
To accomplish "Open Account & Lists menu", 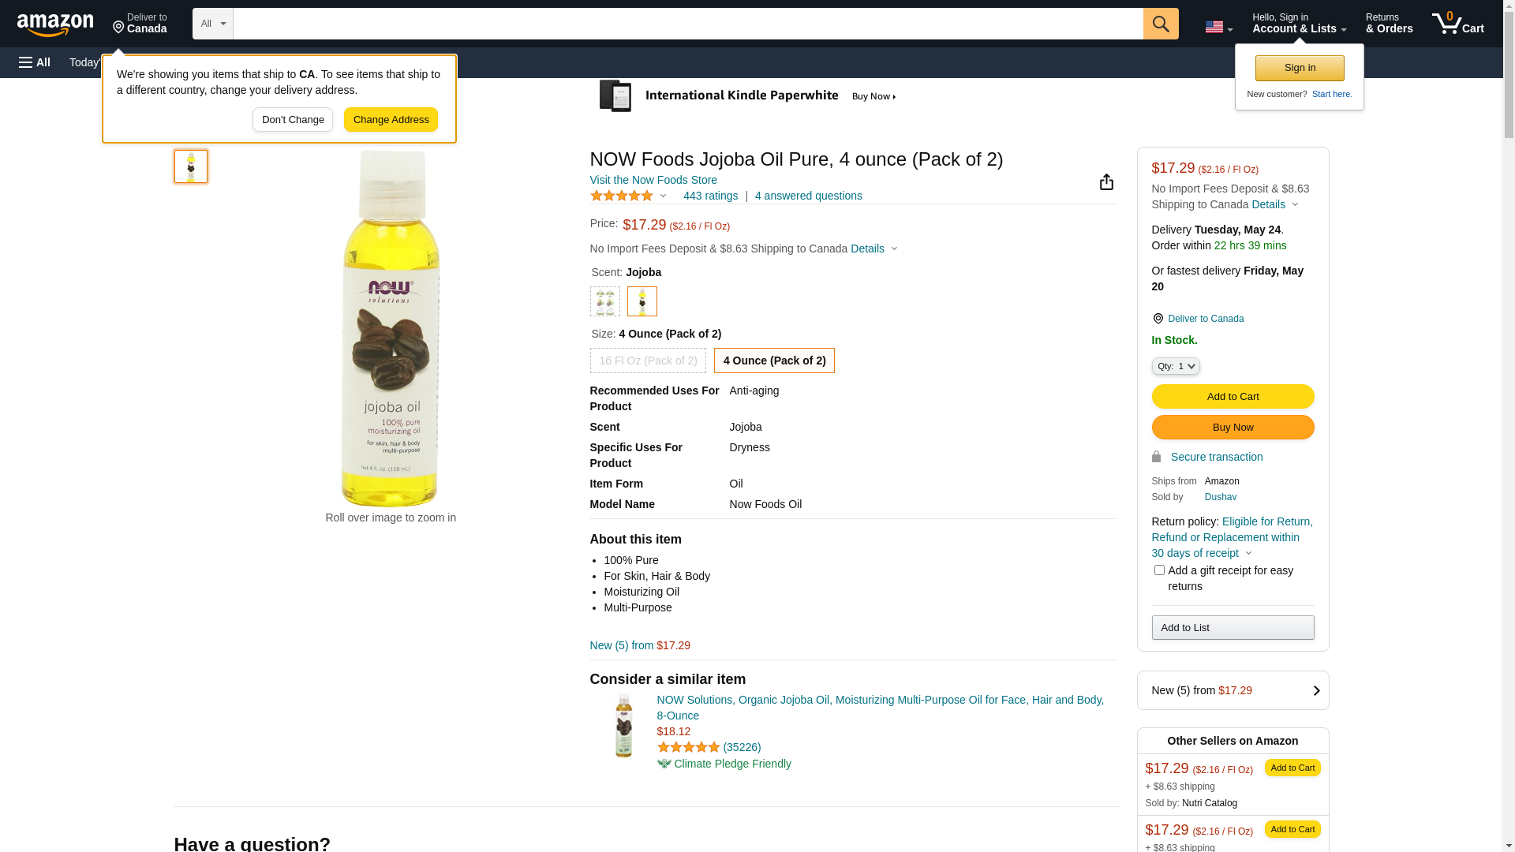I will pos(1299,24).
